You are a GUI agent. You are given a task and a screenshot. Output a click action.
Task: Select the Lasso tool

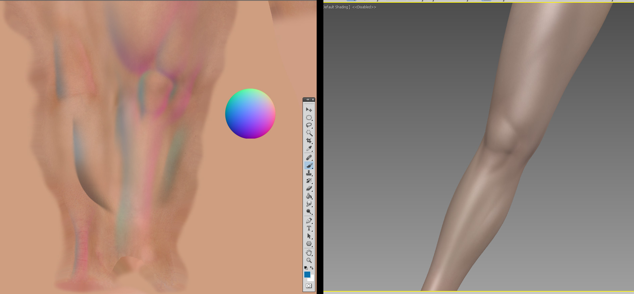(309, 125)
